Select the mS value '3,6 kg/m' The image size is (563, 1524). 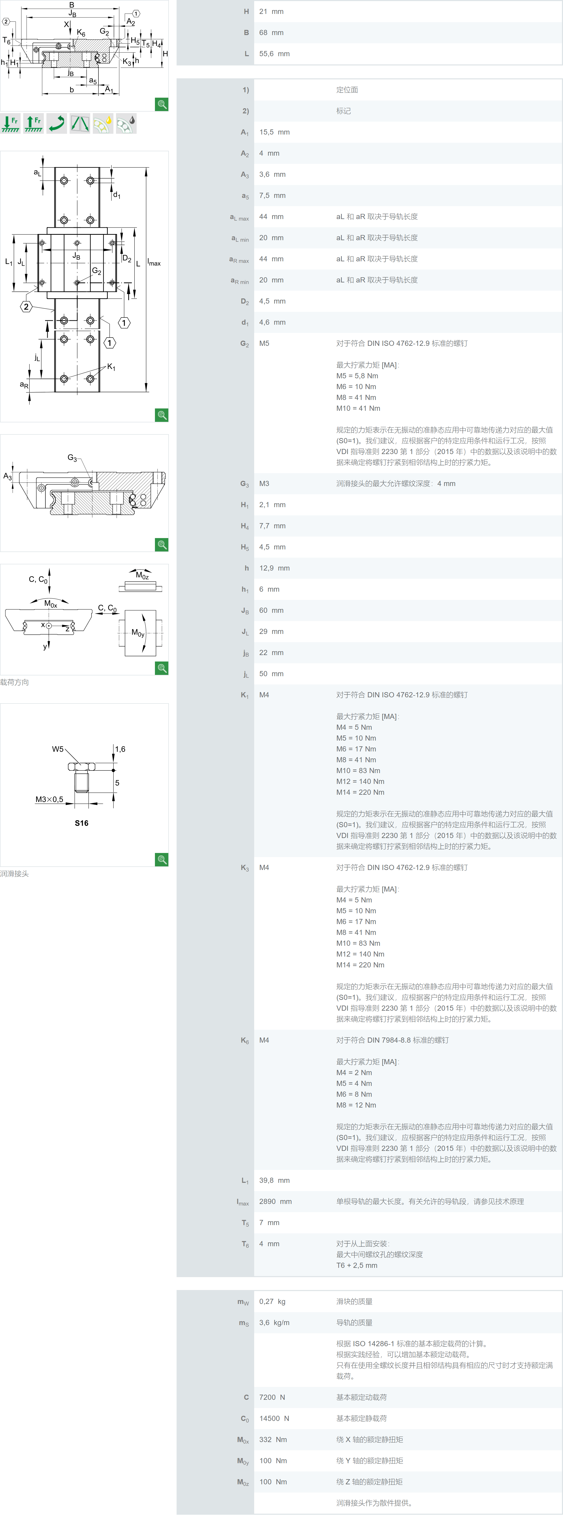[274, 1323]
